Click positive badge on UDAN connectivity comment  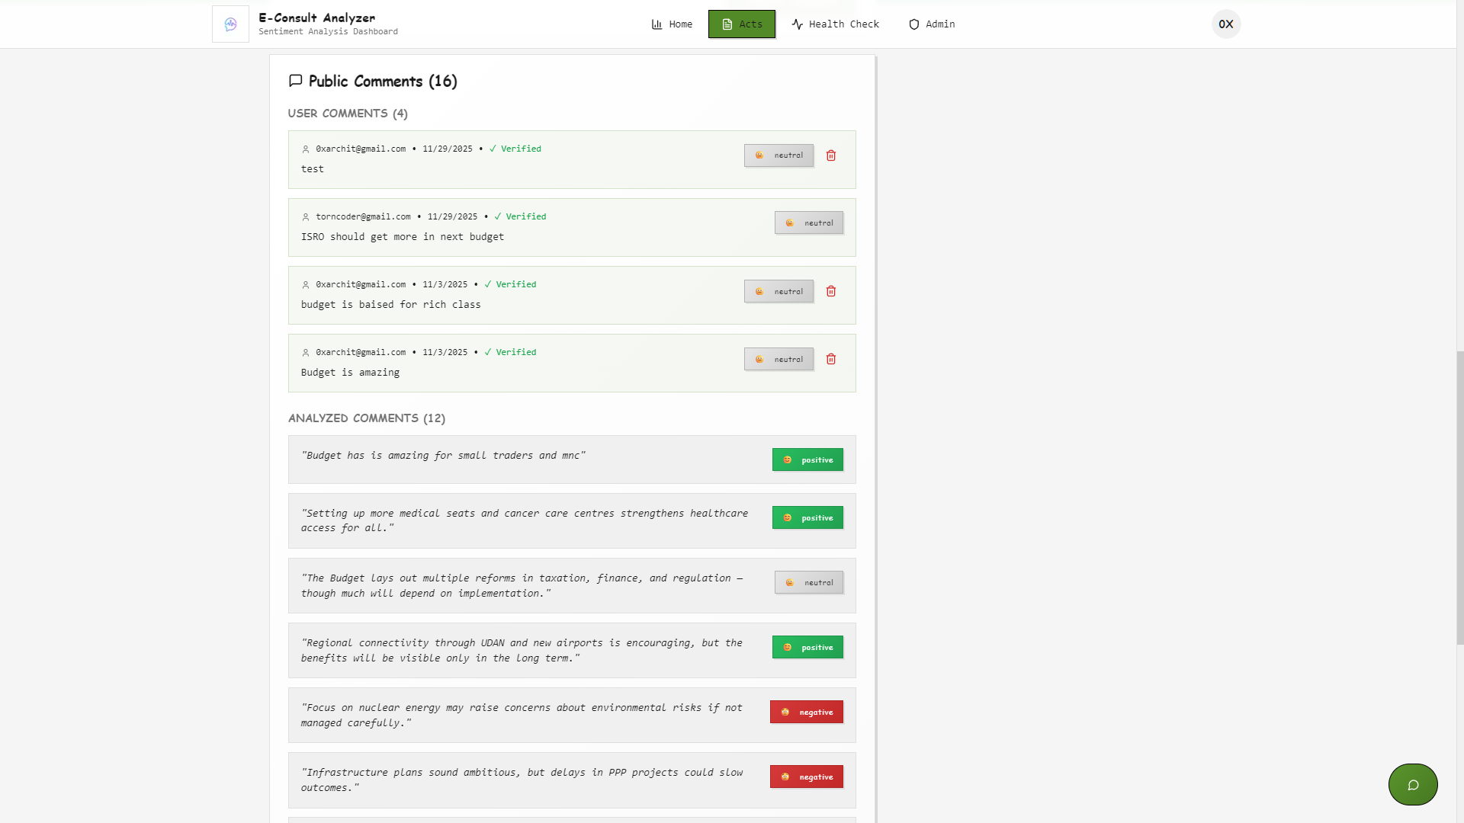click(807, 648)
